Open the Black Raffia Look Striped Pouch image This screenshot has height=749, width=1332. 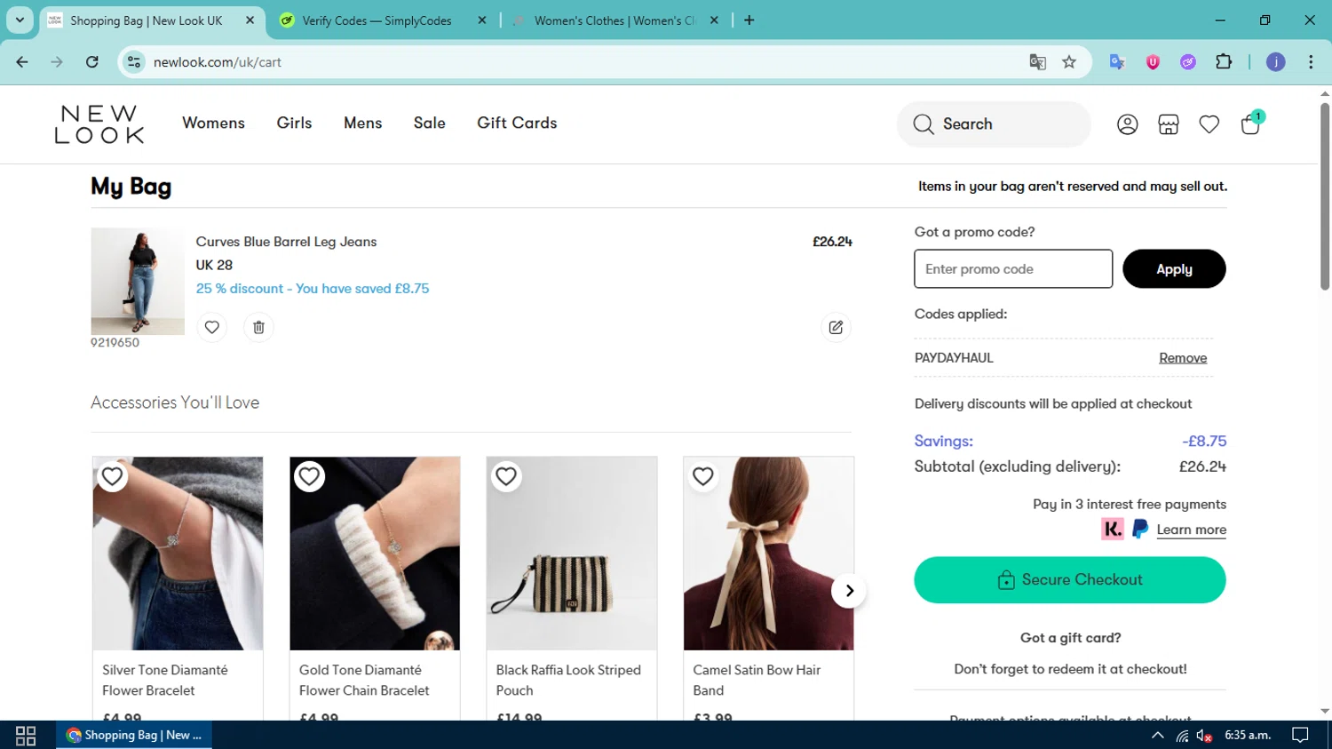click(572, 554)
